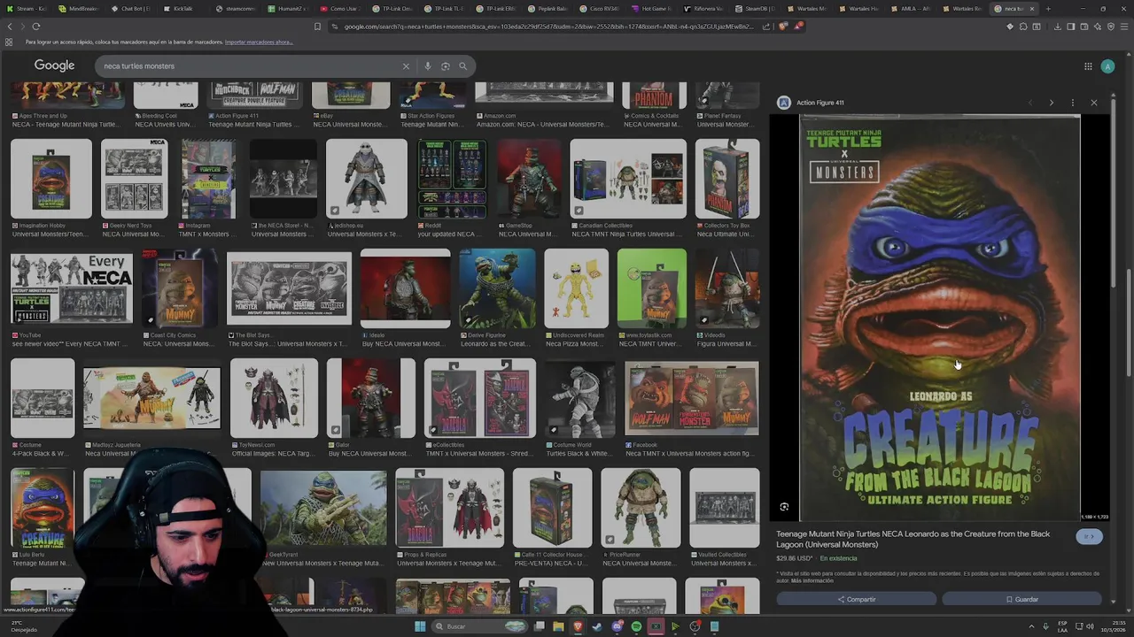The width and height of the screenshot is (1134, 637).
Task: Open the large Leonardo Creature poster image
Action: pos(941,317)
